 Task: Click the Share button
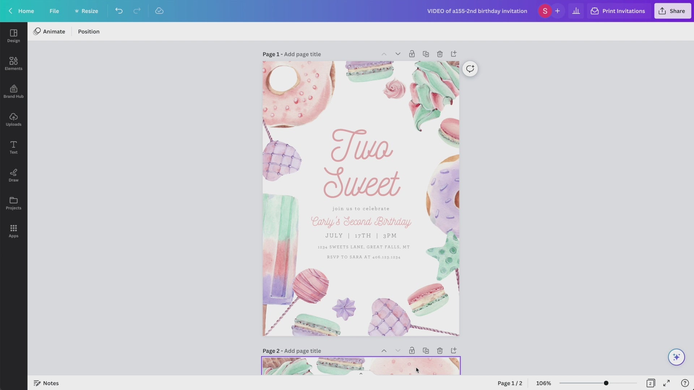(x=672, y=11)
